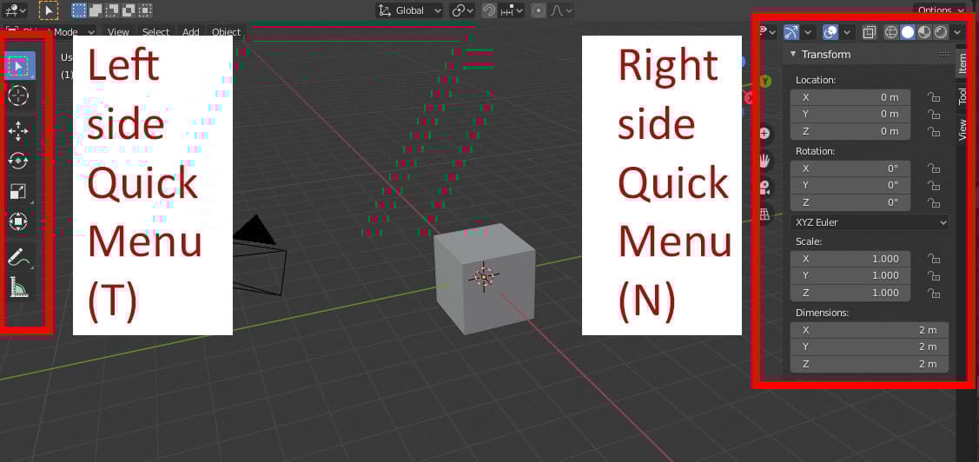Click the Location X value field
The width and height of the screenshot is (979, 462).
(x=850, y=97)
